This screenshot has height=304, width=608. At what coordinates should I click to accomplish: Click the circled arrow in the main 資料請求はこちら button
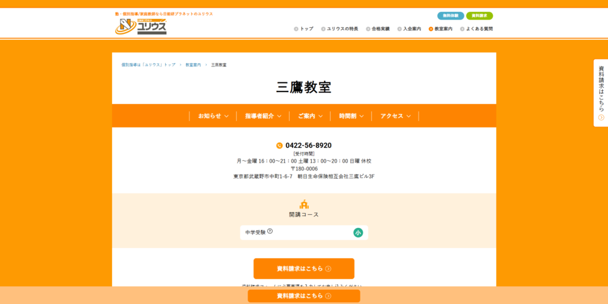[x=328, y=268]
